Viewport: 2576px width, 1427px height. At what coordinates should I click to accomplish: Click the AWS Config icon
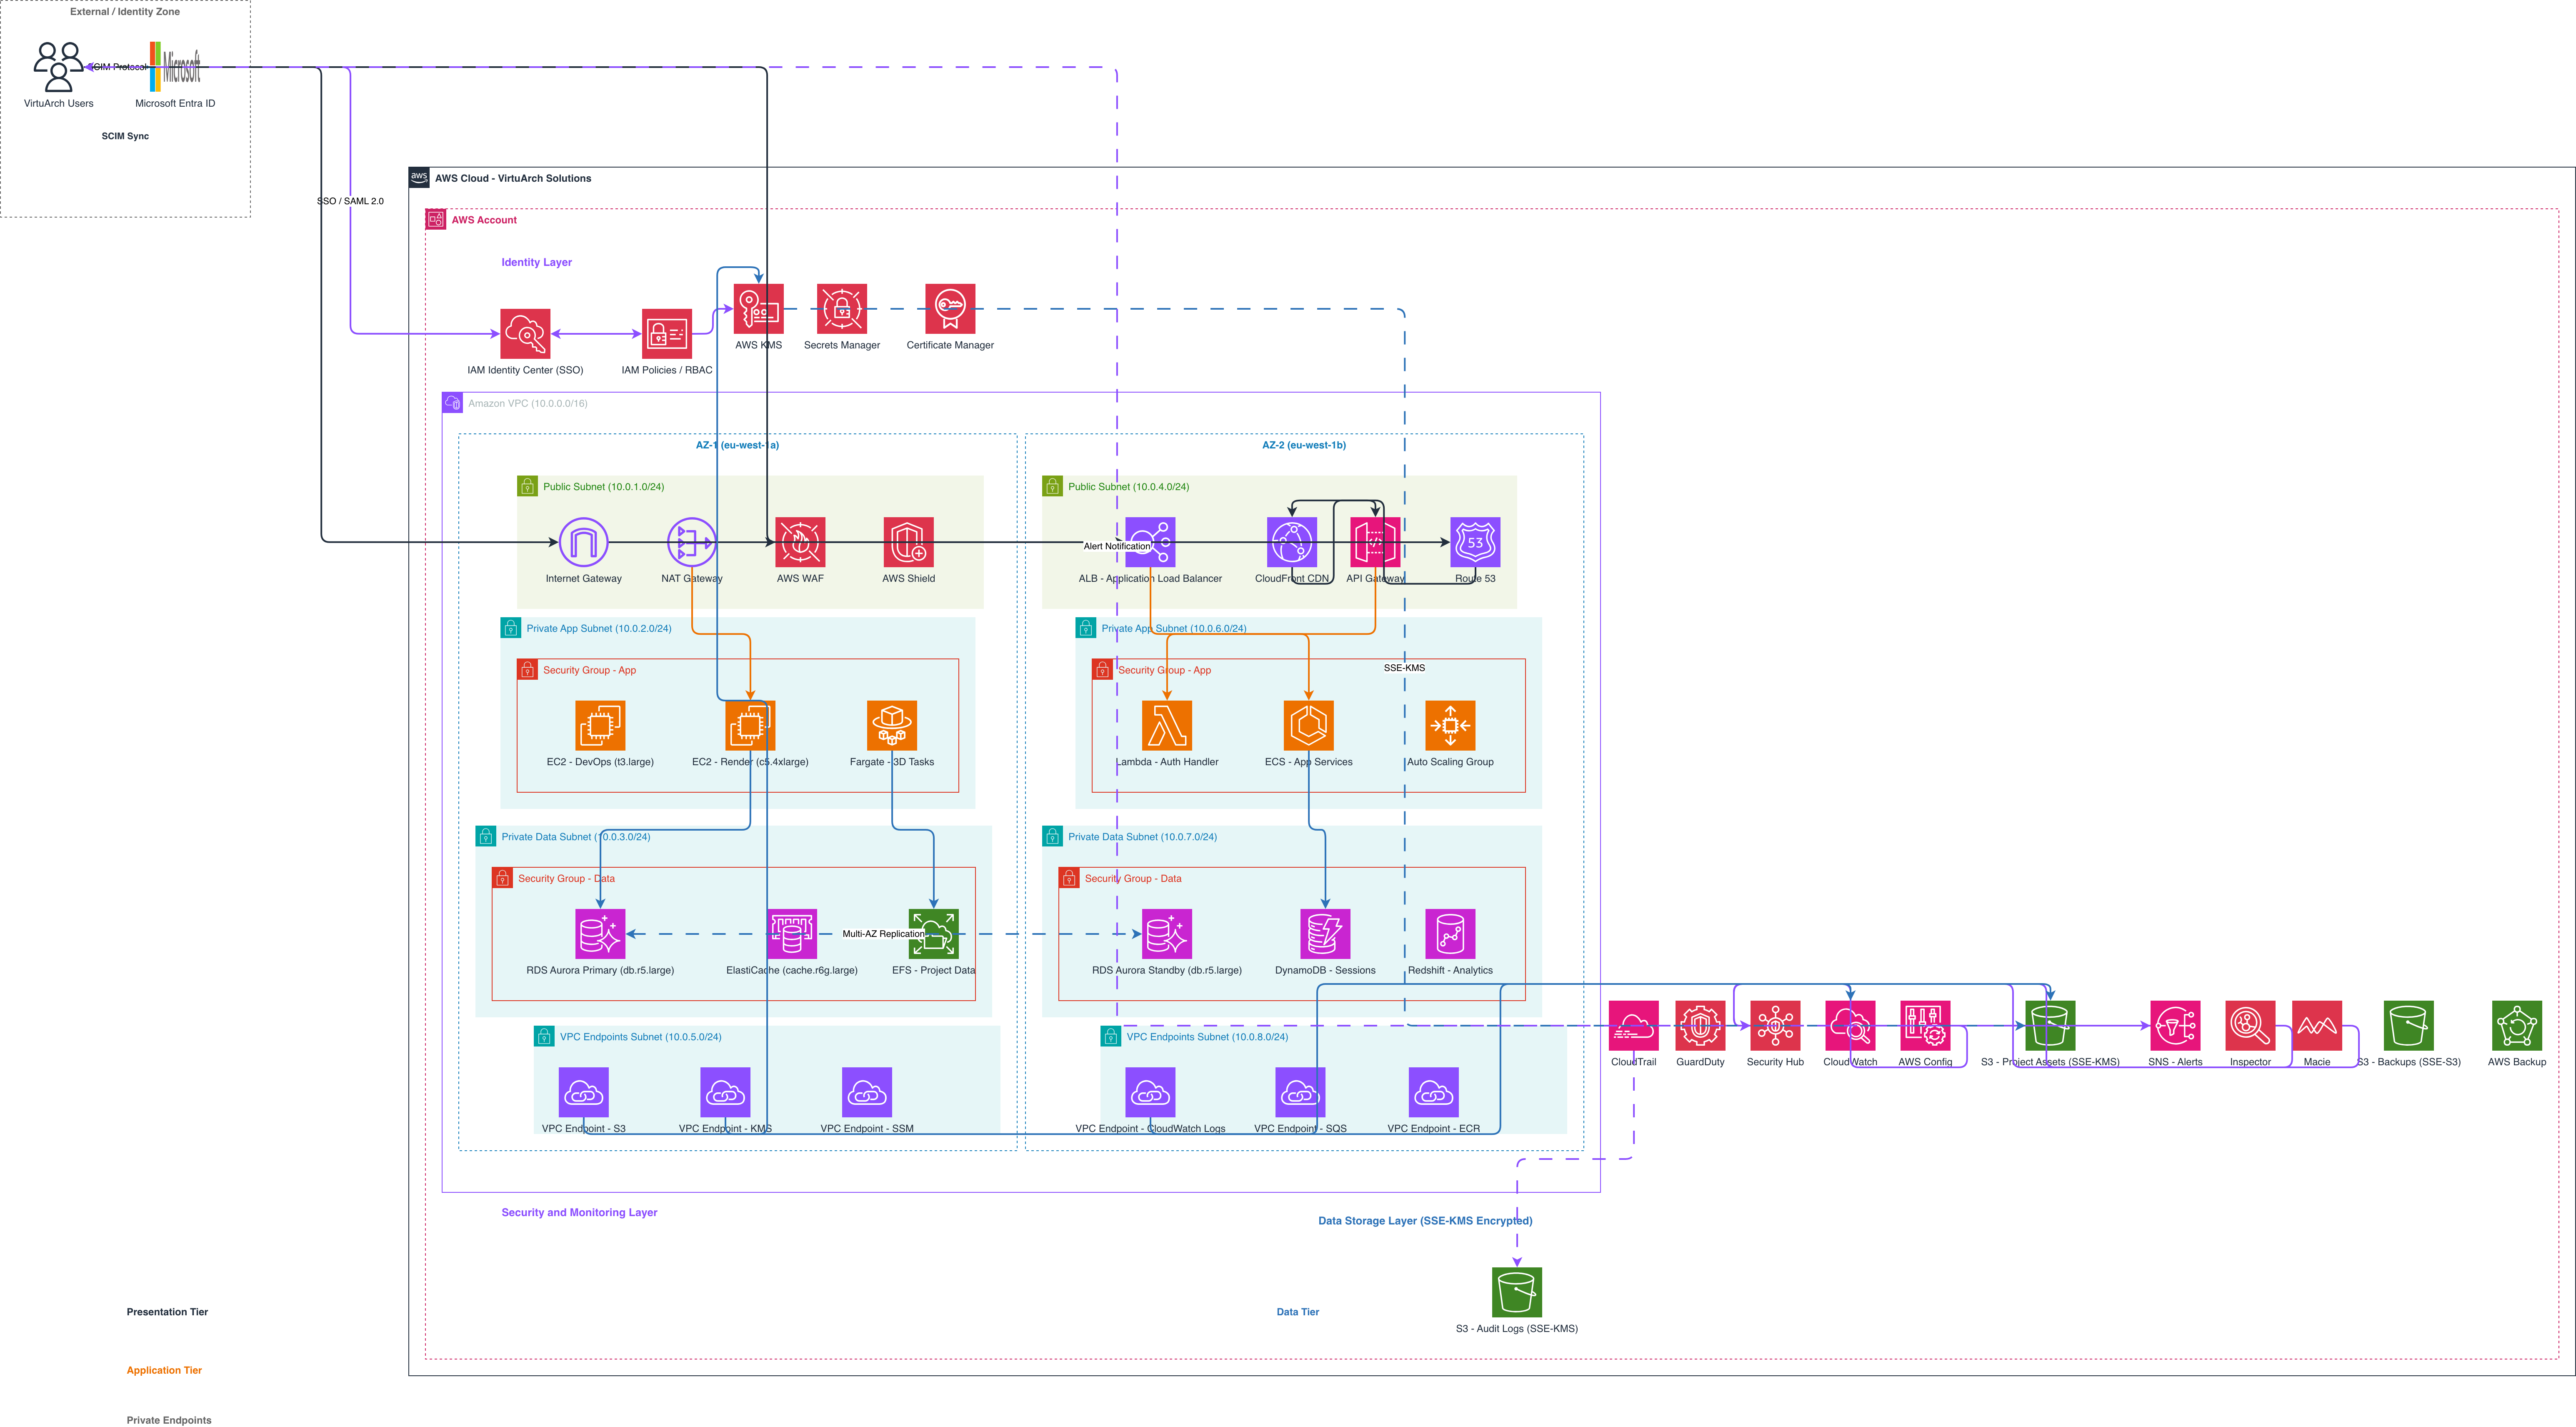point(1925,1026)
